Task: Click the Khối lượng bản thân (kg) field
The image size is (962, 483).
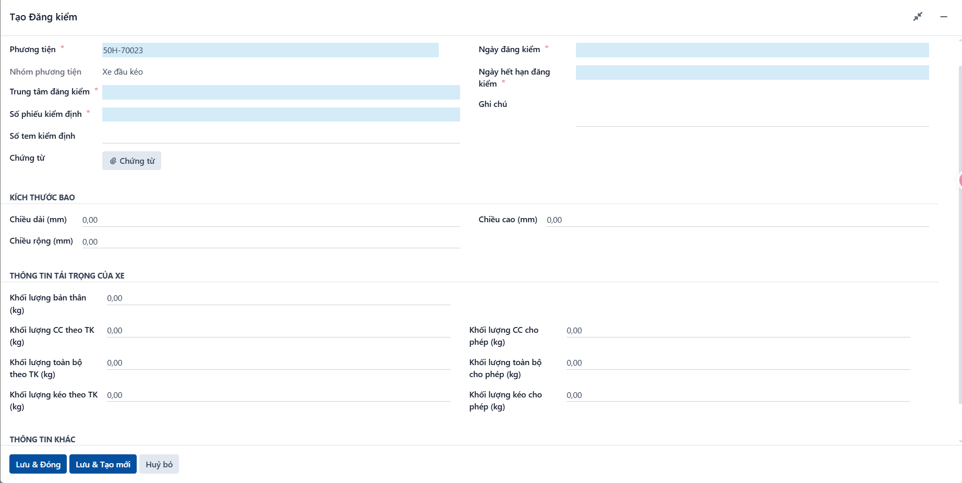Action: pyautogui.click(x=279, y=298)
